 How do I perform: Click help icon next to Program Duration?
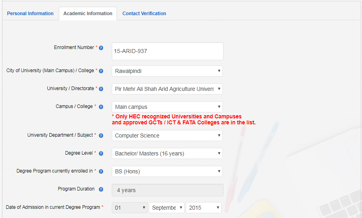click(101, 189)
